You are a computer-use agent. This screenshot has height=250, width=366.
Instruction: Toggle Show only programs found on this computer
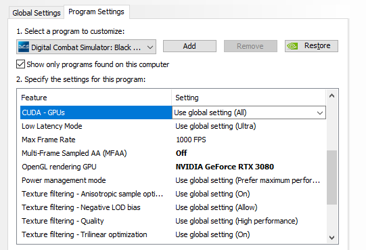(x=20, y=64)
